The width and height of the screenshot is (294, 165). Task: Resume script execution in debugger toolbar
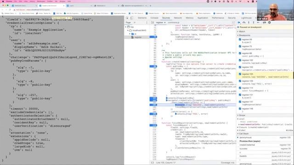[x=239, y=22]
